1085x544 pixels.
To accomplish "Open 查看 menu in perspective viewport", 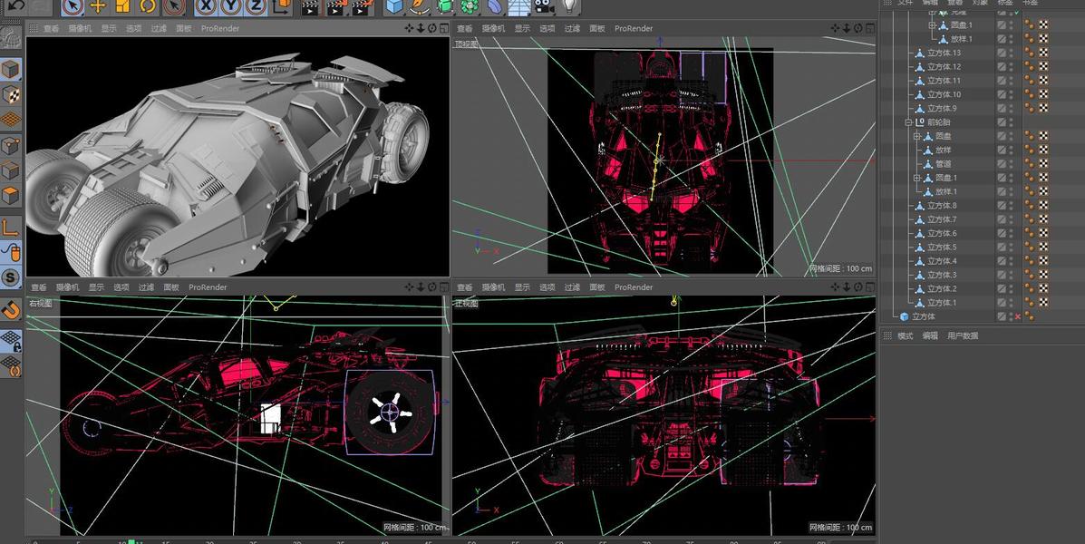I will [x=51, y=28].
